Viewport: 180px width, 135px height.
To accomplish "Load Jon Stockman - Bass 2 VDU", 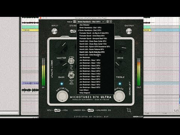I will coord(96,68).
